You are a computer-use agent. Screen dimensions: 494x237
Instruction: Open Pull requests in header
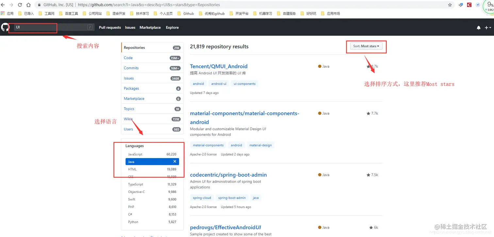tap(110, 27)
